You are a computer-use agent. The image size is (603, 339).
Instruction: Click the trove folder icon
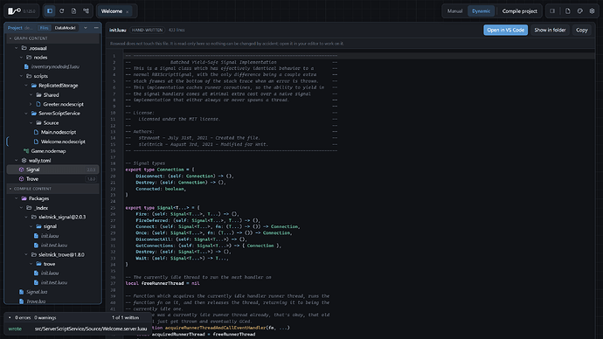[38, 264]
